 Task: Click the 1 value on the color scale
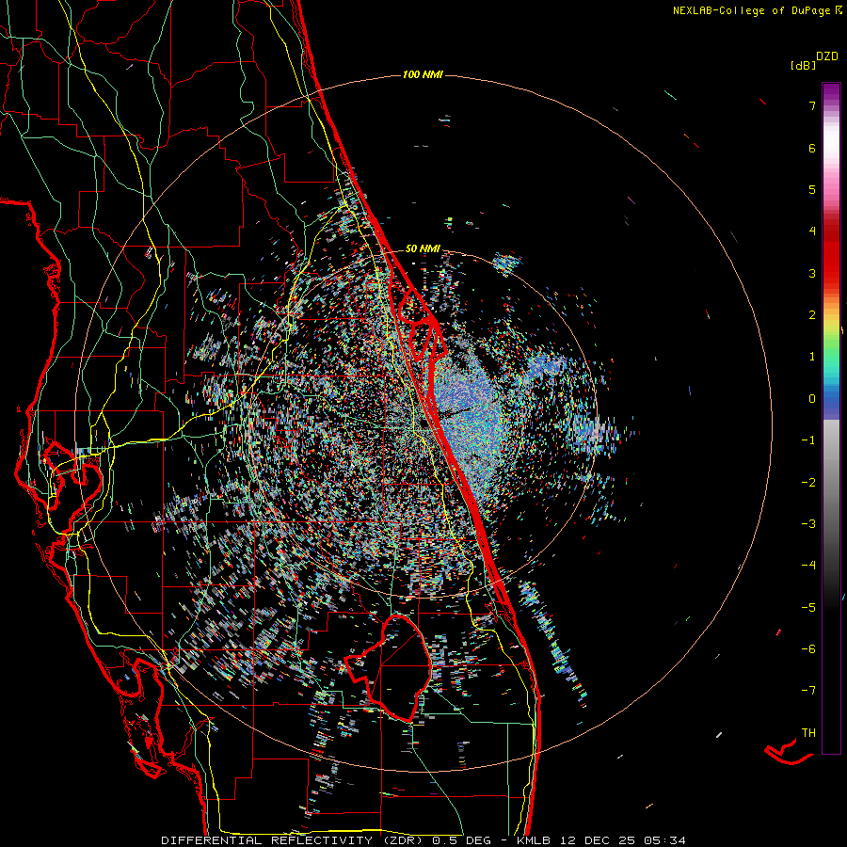click(812, 357)
